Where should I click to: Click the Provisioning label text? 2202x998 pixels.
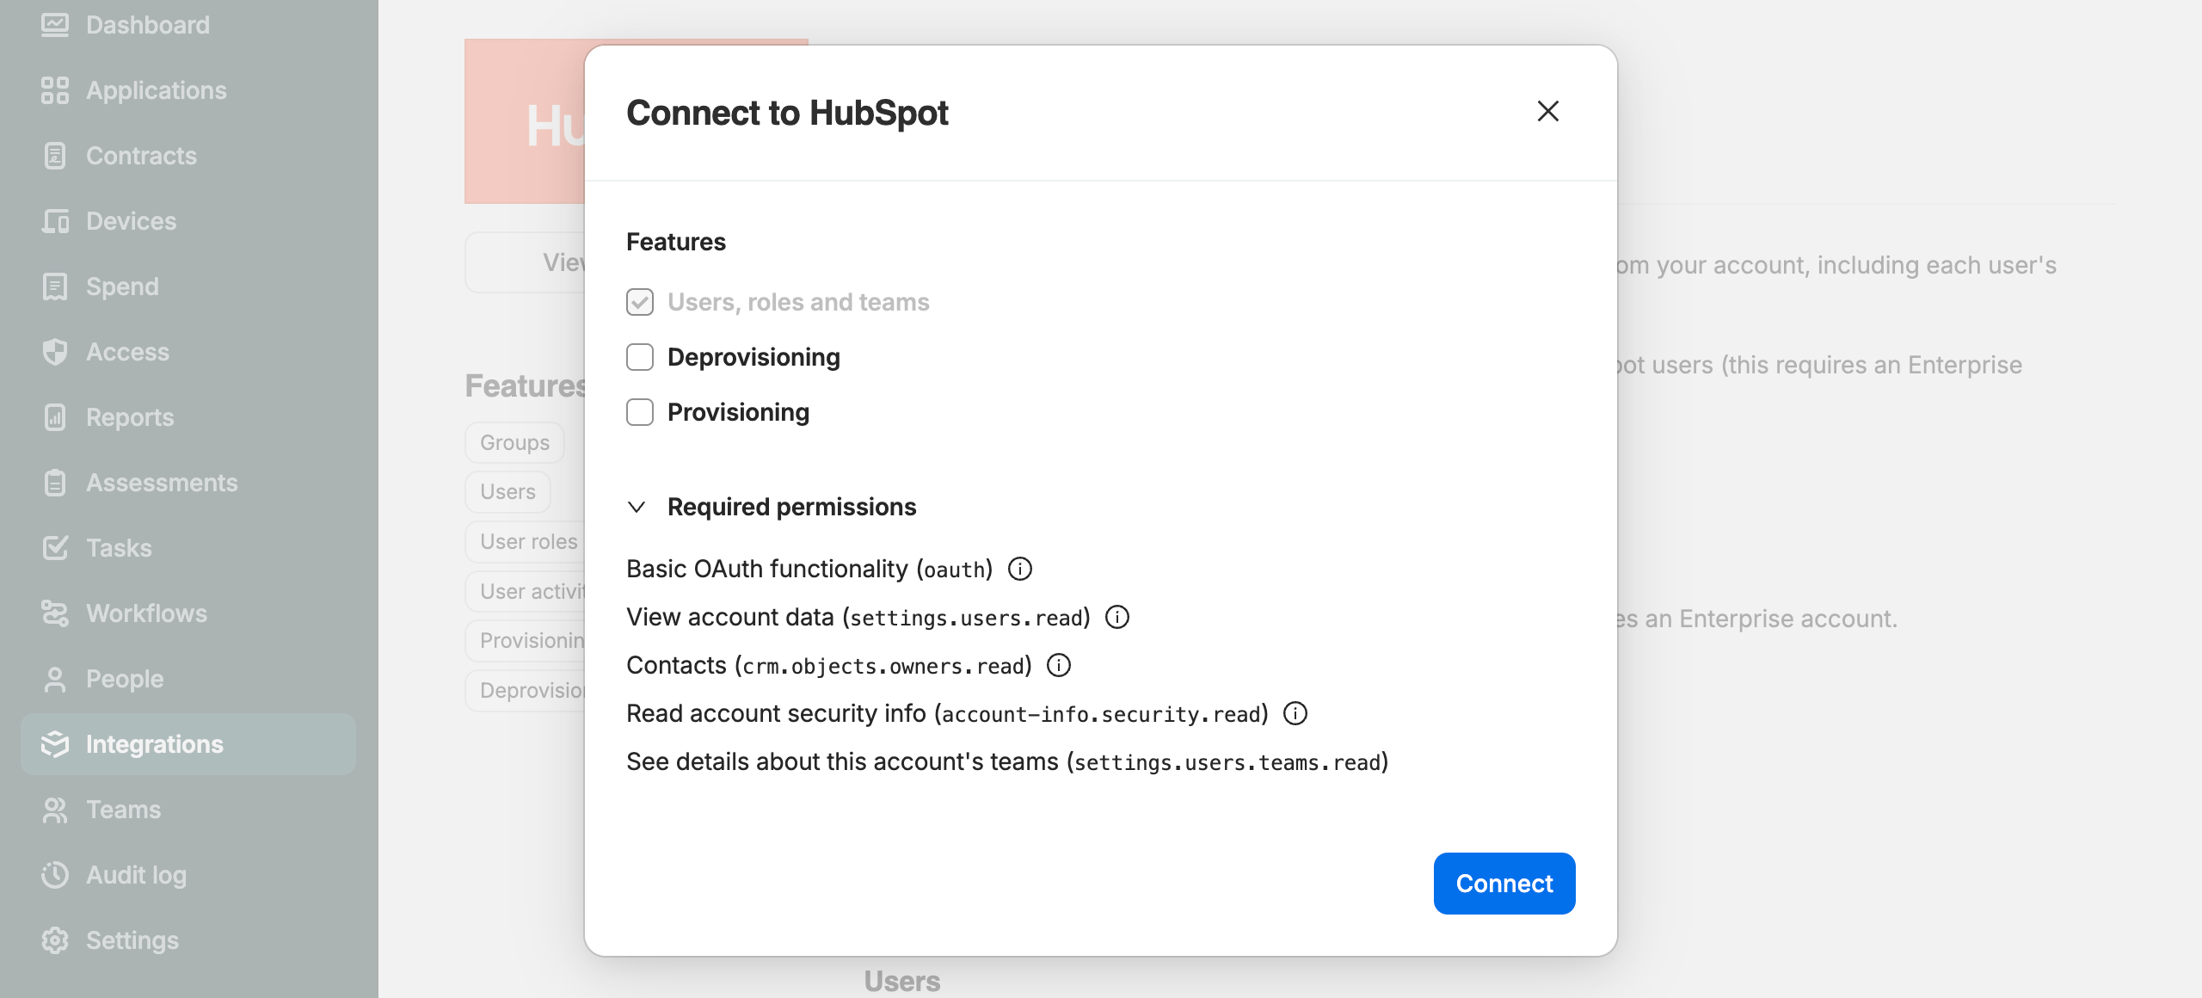point(738,412)
